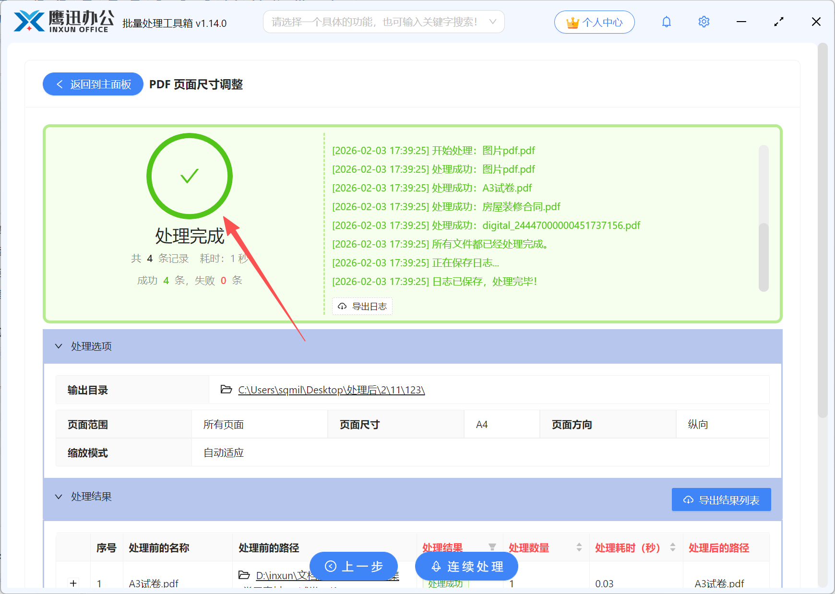Click the back arrow icon on 返回到主面板
The width and height of the screenshot is (835, 594).
coord(59,84)
